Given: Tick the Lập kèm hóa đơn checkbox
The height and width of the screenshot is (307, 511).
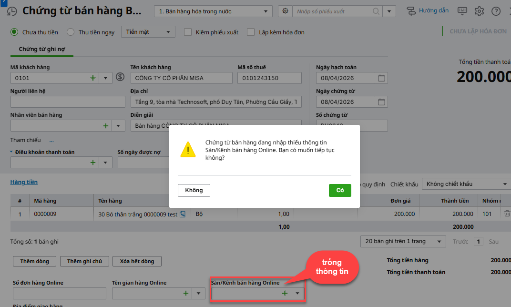Looking at the screenshot, I should click(x=251, y=32).
